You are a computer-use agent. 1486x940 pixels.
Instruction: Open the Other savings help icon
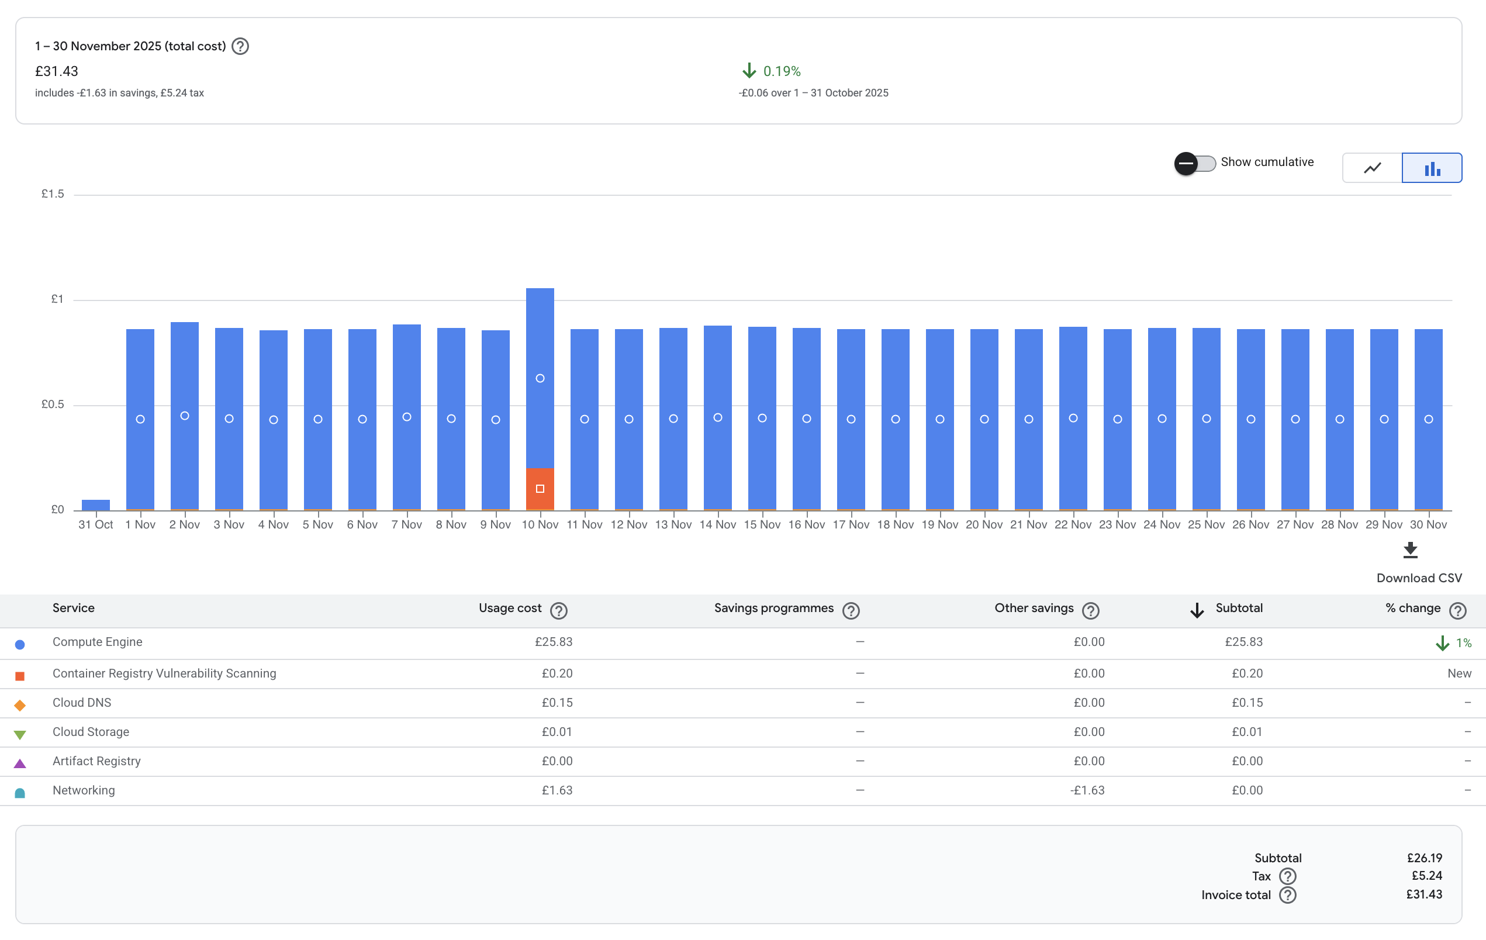click(1090, 610)
